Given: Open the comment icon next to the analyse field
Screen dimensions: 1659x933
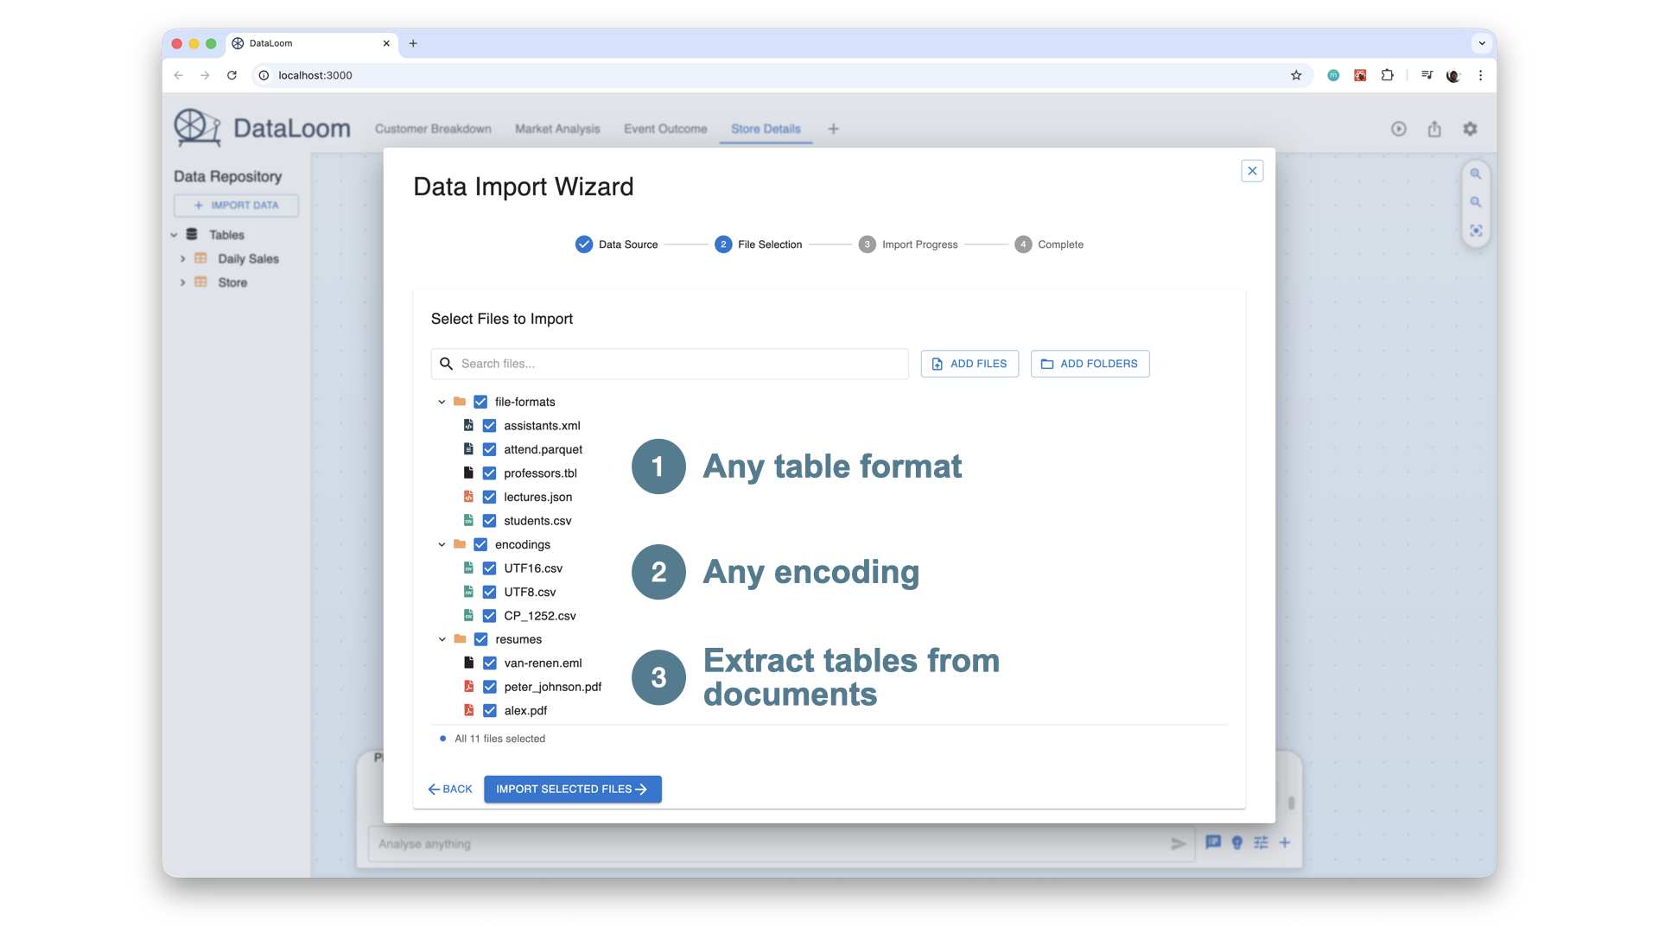Looking at the screenshot, I should coord(1212,843).
